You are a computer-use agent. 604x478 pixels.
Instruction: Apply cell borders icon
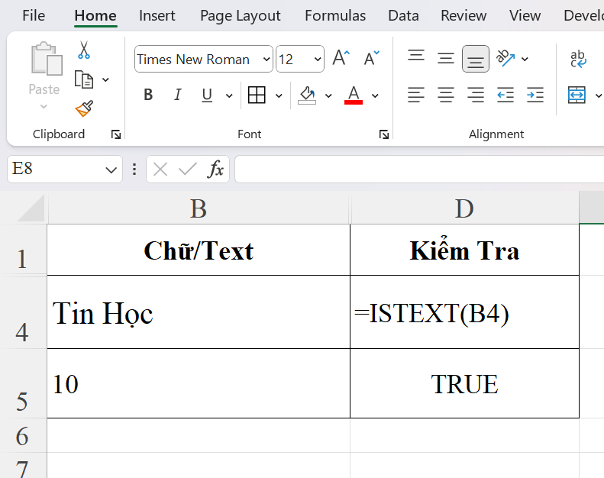[x=257, y=95]
